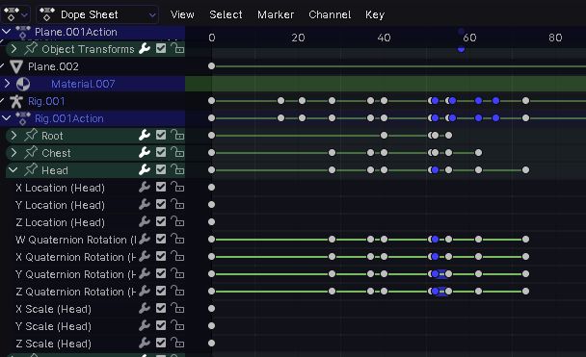Click the Rig.001 armature icon
Image resolution: width=586 pixels, height=357 pixels.
point(16,101)
